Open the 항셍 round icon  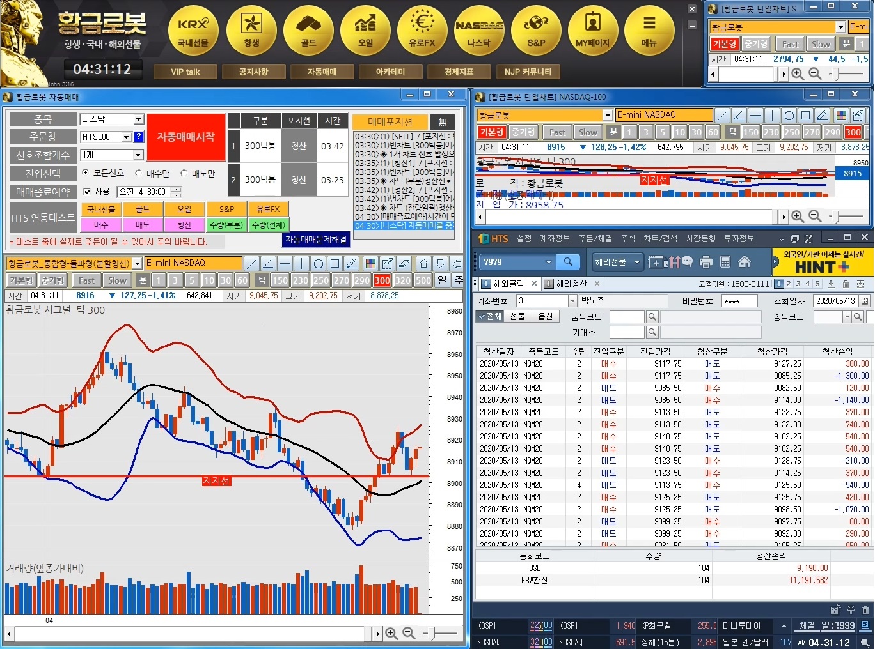251,30
